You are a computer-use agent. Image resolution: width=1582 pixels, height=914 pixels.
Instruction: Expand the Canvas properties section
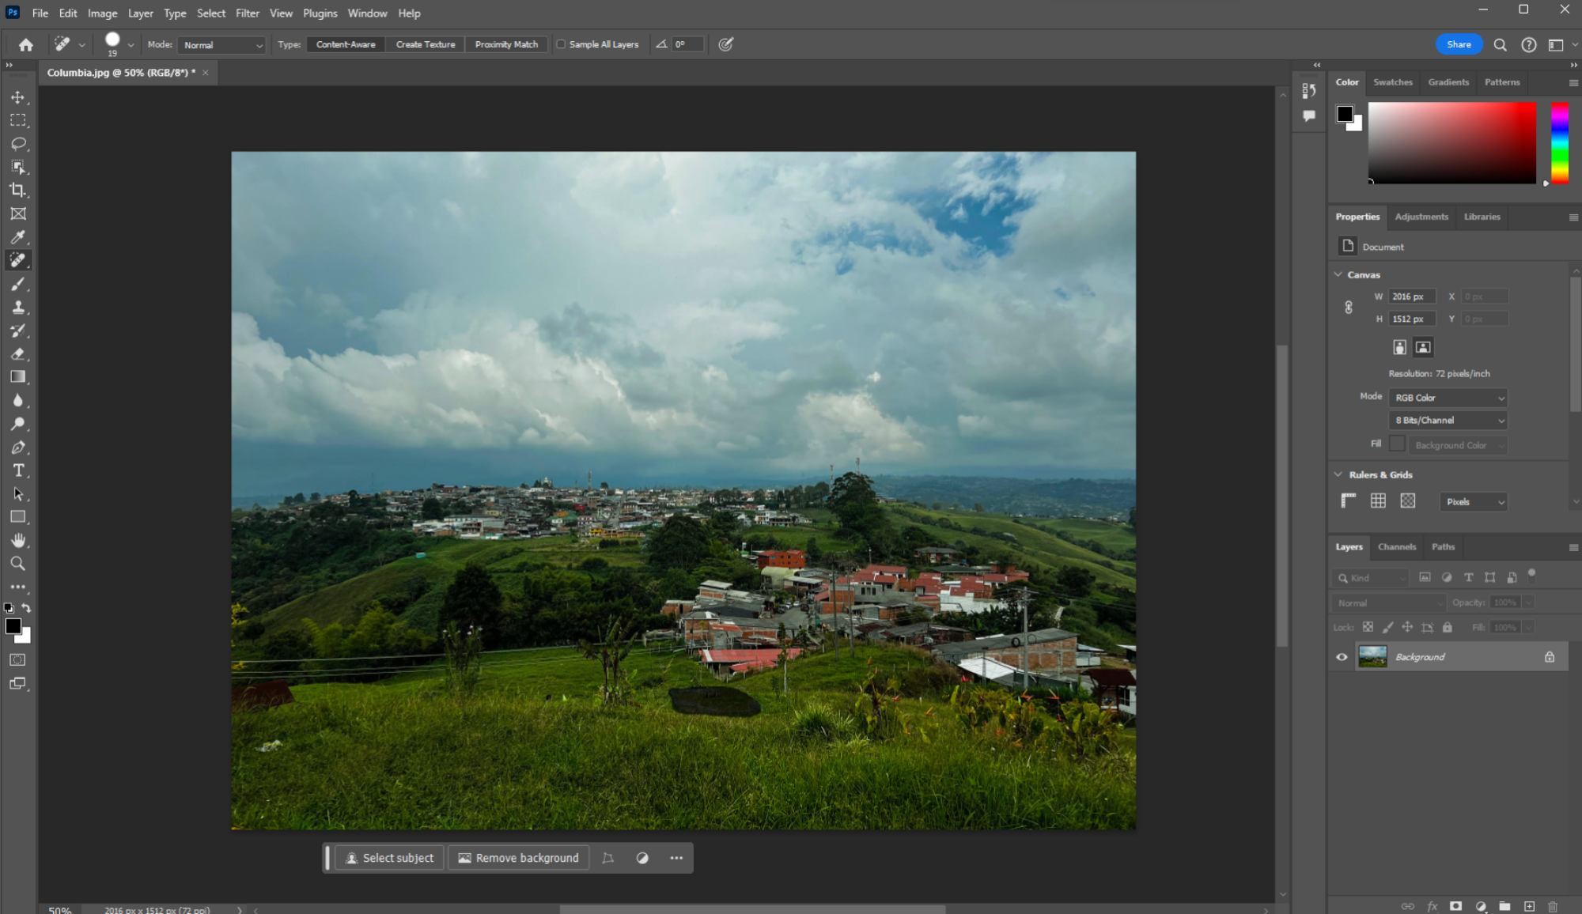[1339, 274]
